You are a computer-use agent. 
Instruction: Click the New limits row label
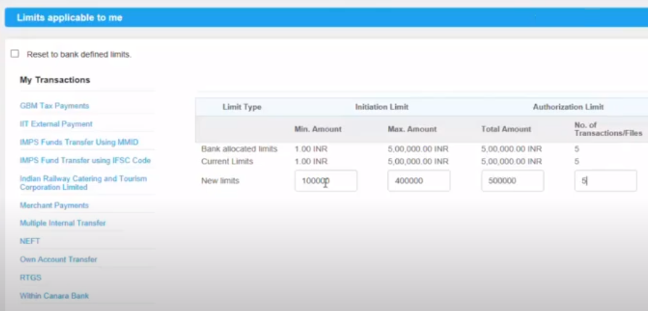coord(220,181)
